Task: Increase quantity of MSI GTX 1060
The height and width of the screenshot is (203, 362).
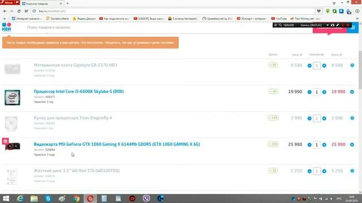Action: point(324,145)
